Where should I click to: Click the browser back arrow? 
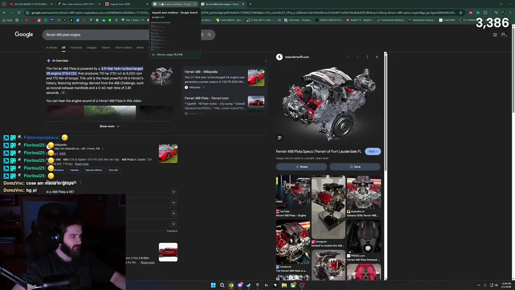point(4,12)
